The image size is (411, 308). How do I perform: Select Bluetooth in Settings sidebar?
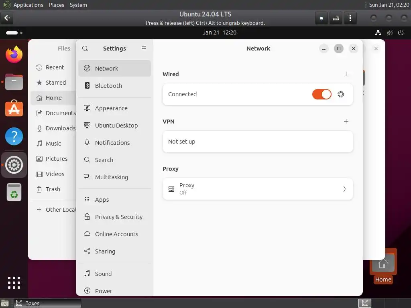pyautogui.click(x=114, y=86)
